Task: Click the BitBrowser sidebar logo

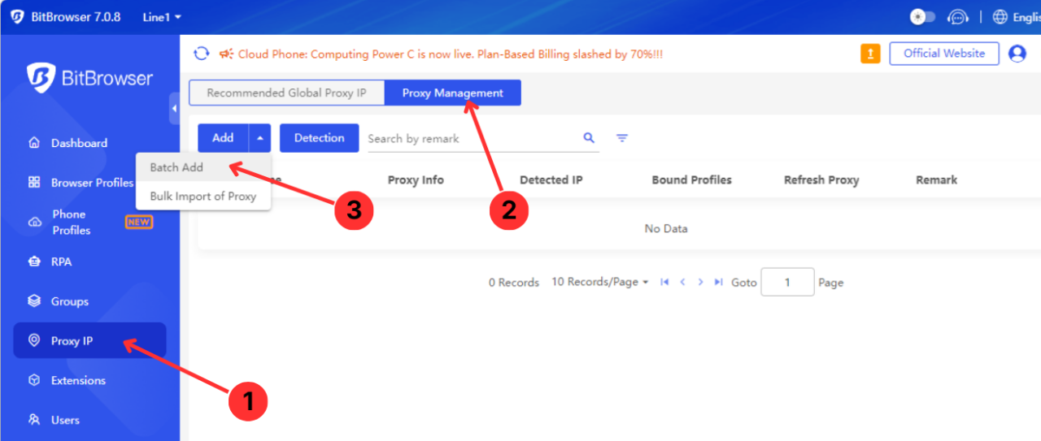Action: coord(89,79)
